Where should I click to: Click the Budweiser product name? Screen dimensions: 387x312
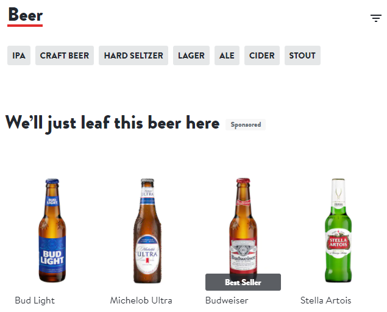(x=227, y=300)
